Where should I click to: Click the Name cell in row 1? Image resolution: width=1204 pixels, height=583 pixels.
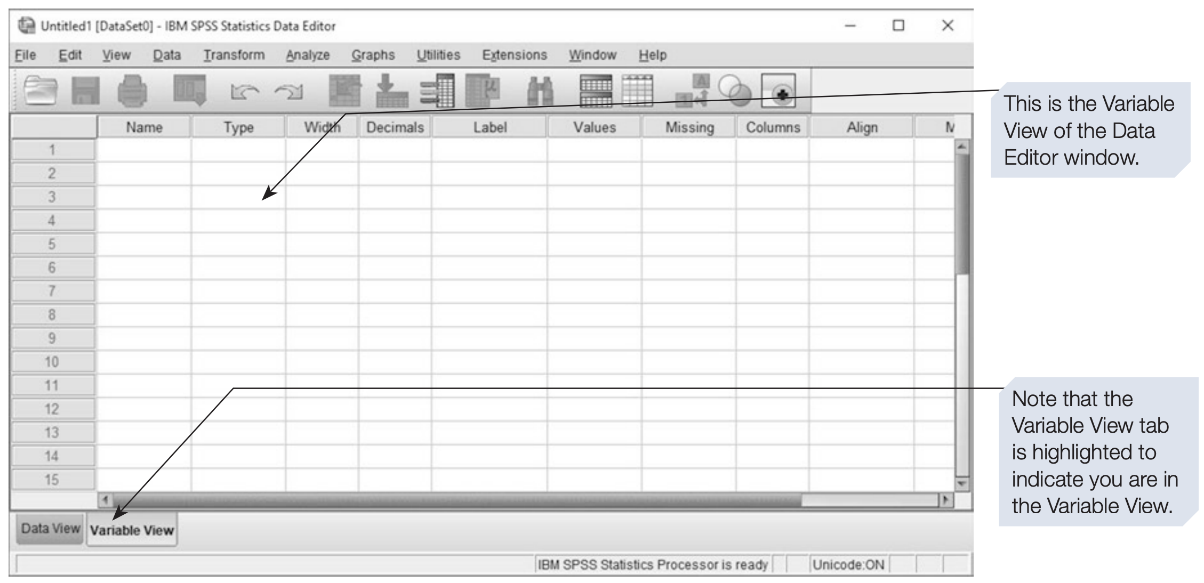[x=144, y=150]
